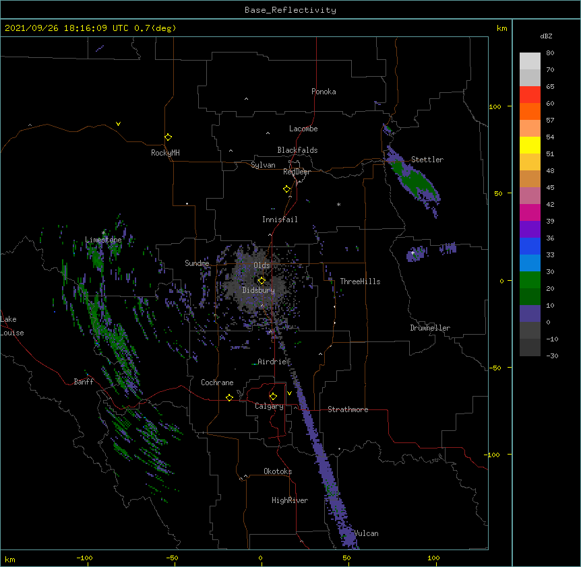Click the Olds city label

(262, 265)
